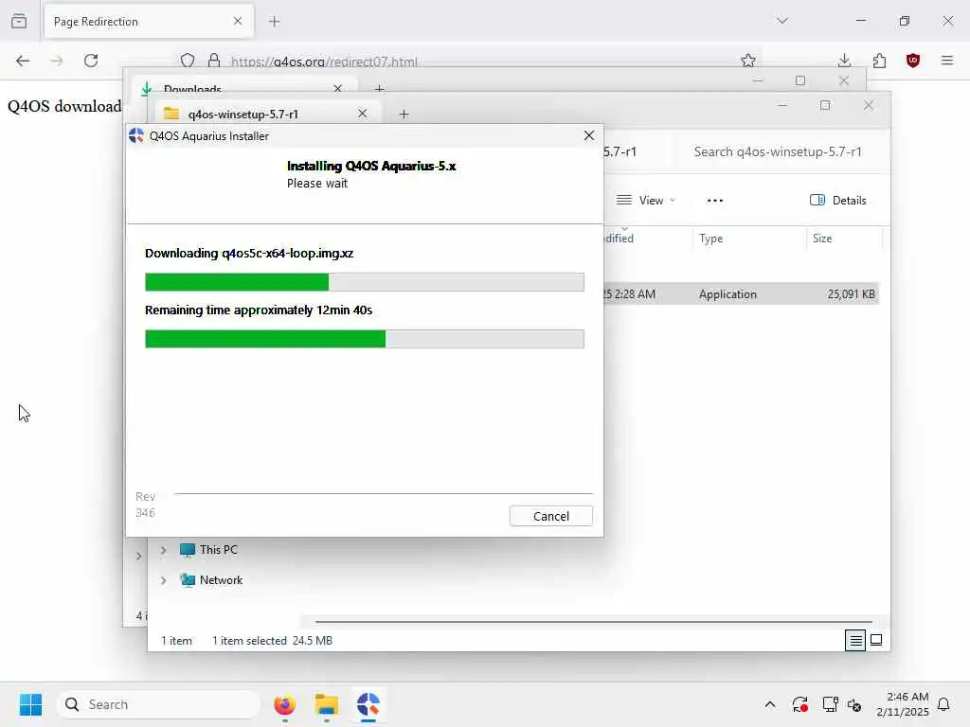The image size is (970, 727).
Task: Select the Downloads tab in rear Explorer window
Action: pyautogui.click(x=242, y=88)
